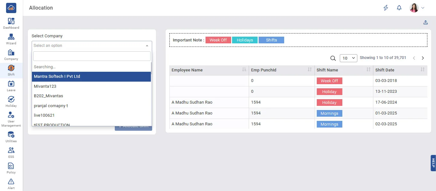Image resolution: width=436 pixels, height=191 pixels.
Task: Open the Wizard sidebar icon
Action: 11,37
